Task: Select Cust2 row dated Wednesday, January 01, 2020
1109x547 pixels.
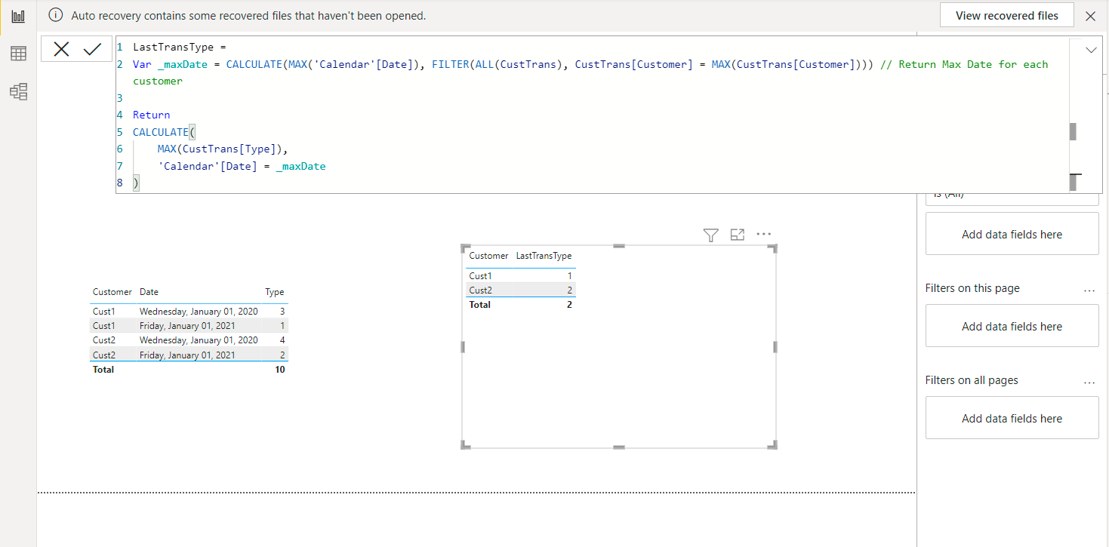Action: point(189,340)
